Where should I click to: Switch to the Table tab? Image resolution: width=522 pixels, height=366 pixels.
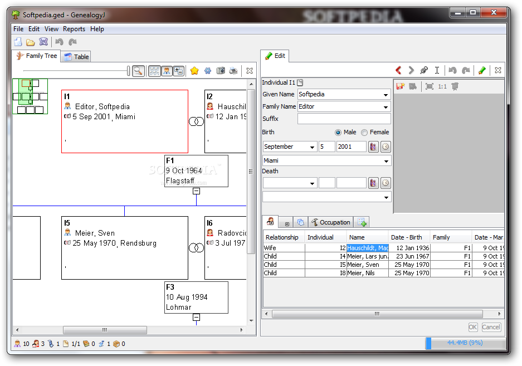[x=76, y=57]
